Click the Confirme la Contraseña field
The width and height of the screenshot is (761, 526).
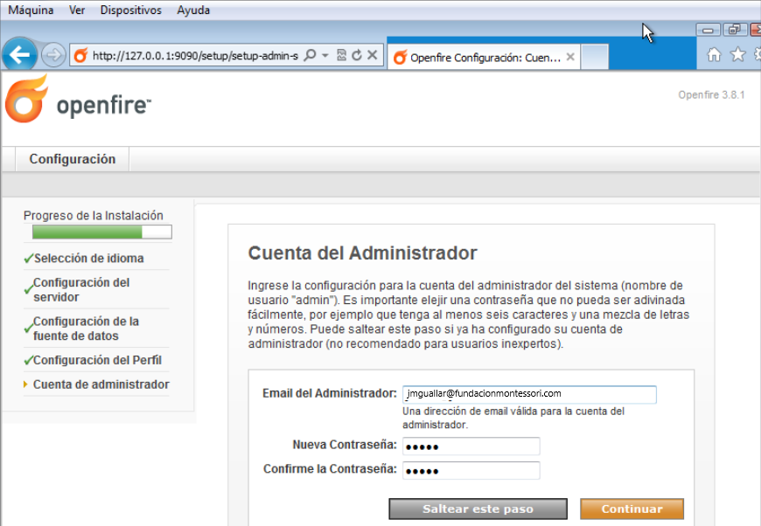469,470
